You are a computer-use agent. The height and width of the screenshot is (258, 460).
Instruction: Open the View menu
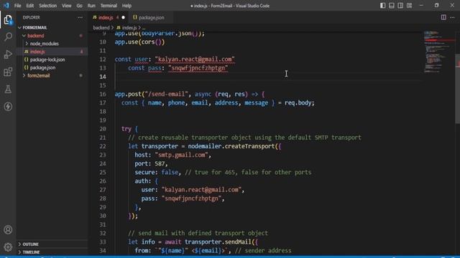click(x=67, y=6)
